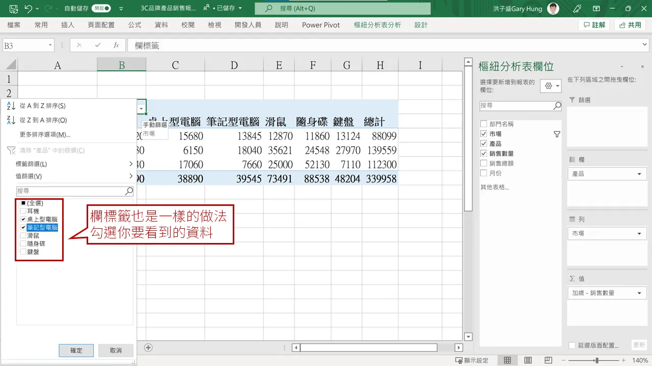Click the vertical scrollbar down arrow
Screen dimensions: 652x366
pyautogui.click(x=469, y=336)
